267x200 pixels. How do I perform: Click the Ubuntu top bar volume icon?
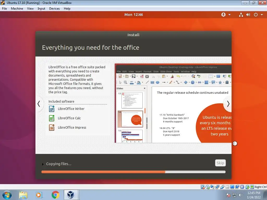pyautogui.click(x=248, y=15)
